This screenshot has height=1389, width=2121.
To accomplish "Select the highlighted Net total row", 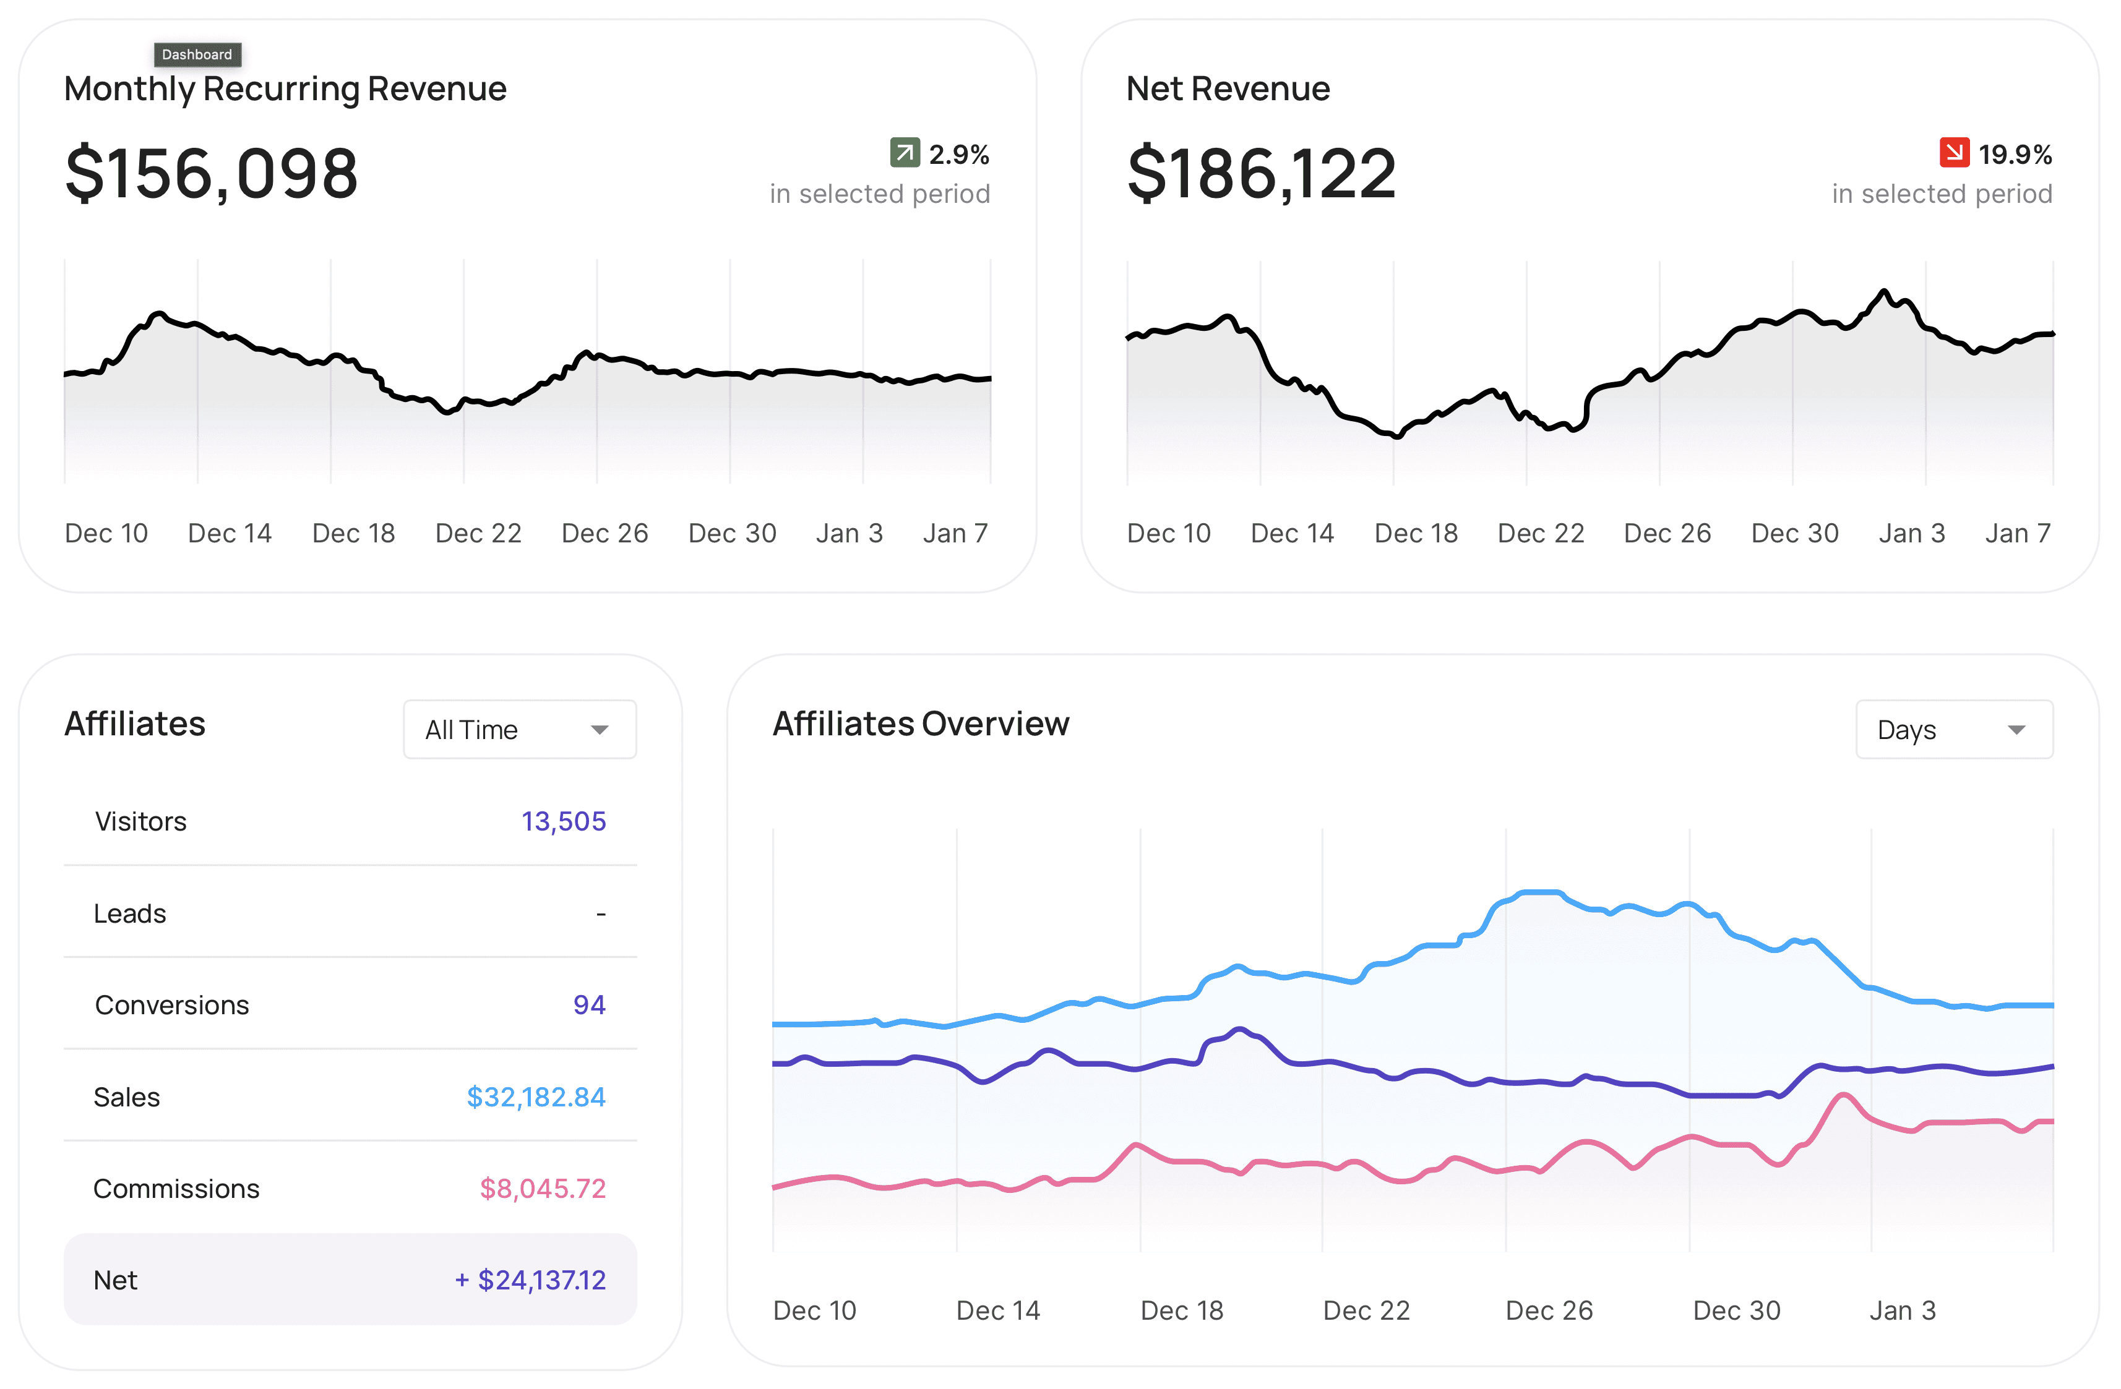I will pyautogui.click(x=350, y=1280).
